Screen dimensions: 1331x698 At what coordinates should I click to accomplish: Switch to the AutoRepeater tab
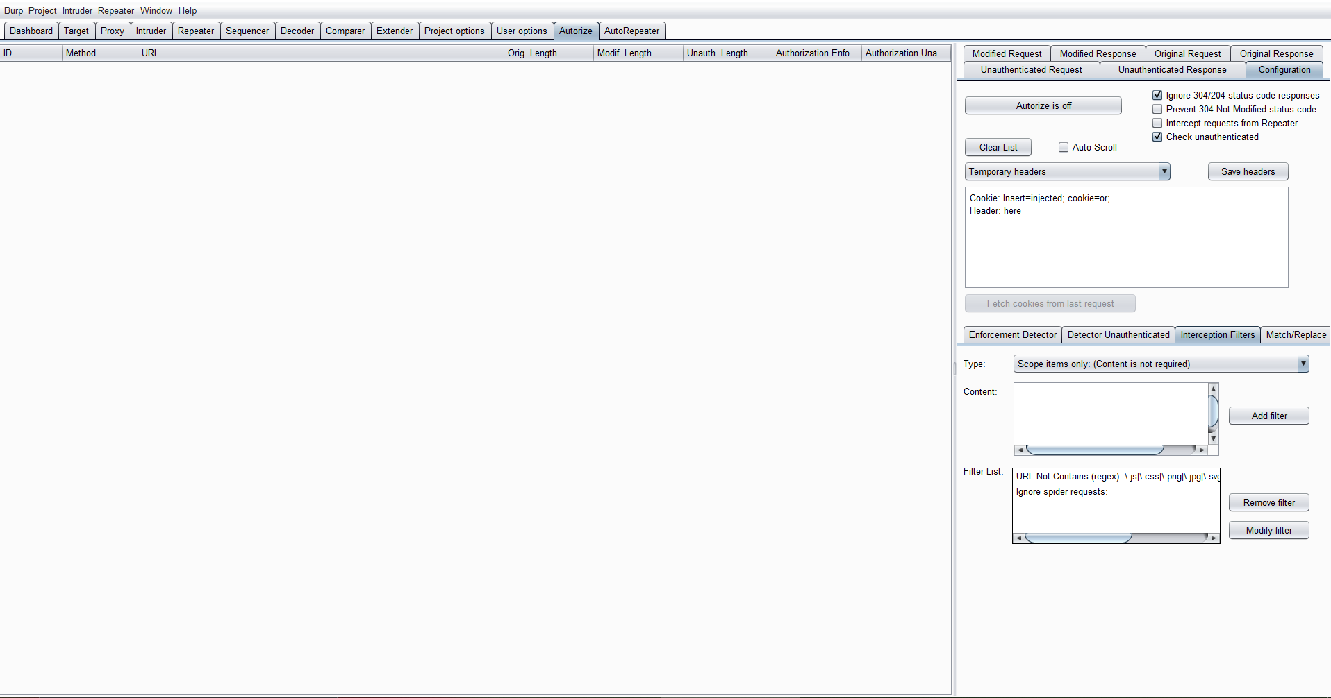[x=632, y=31]
